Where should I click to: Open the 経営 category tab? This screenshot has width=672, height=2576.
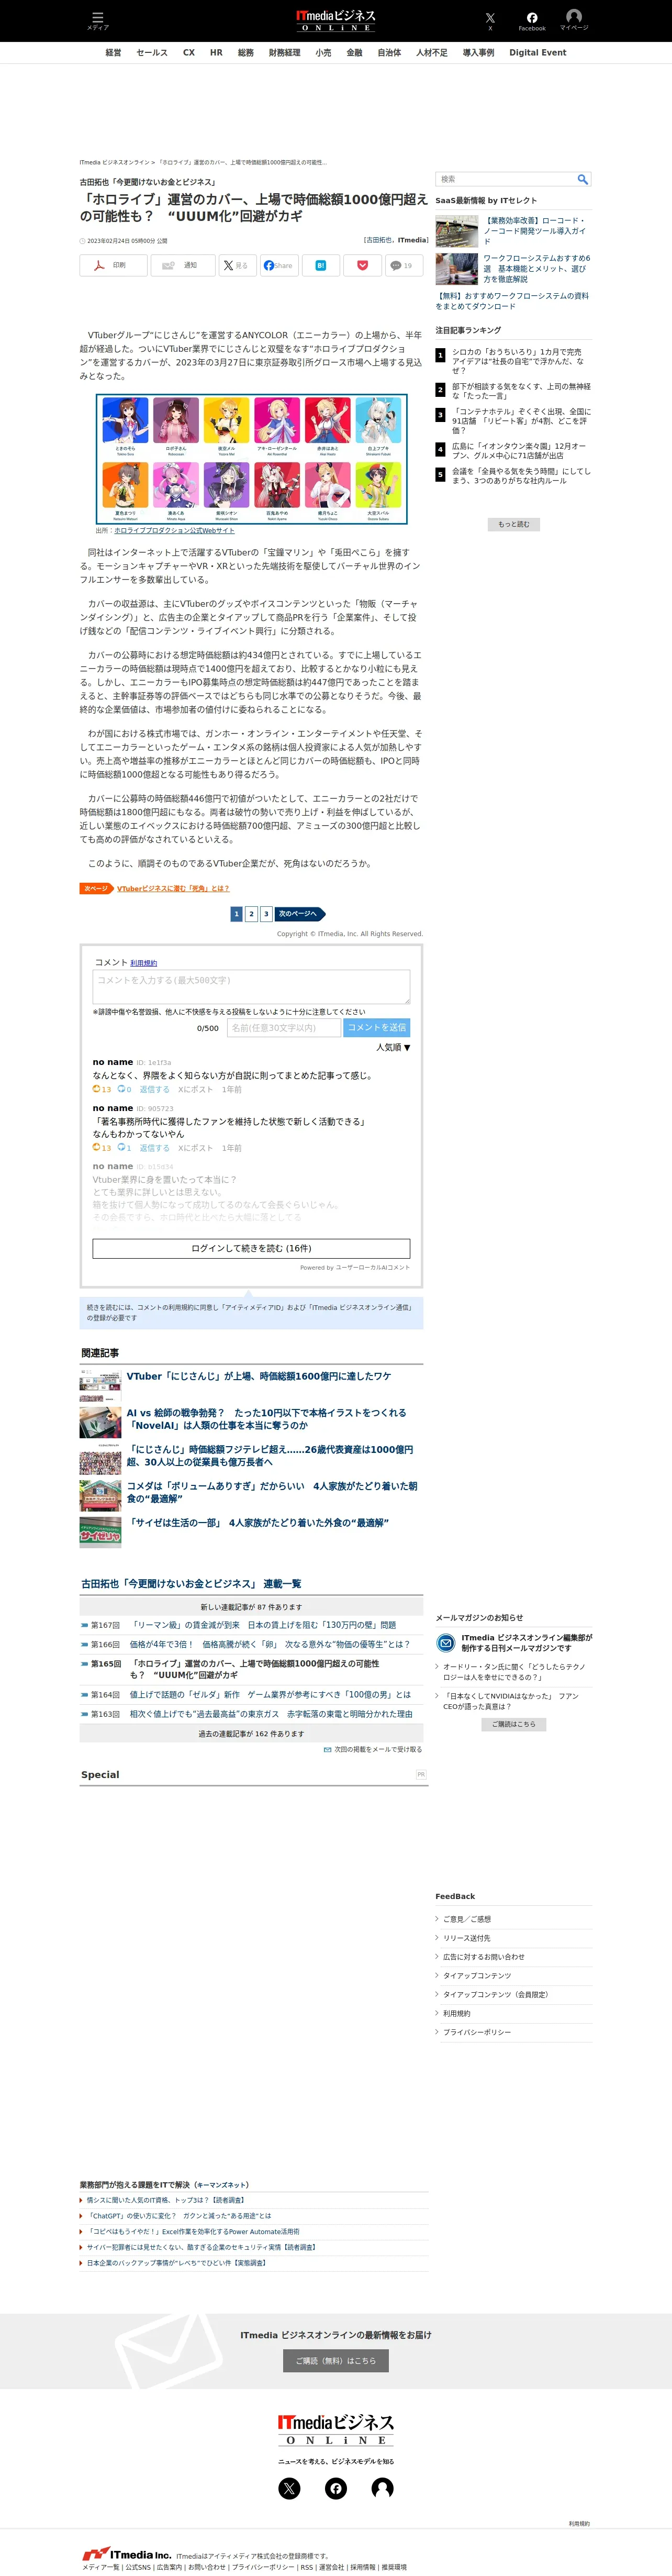coord(113,53)
